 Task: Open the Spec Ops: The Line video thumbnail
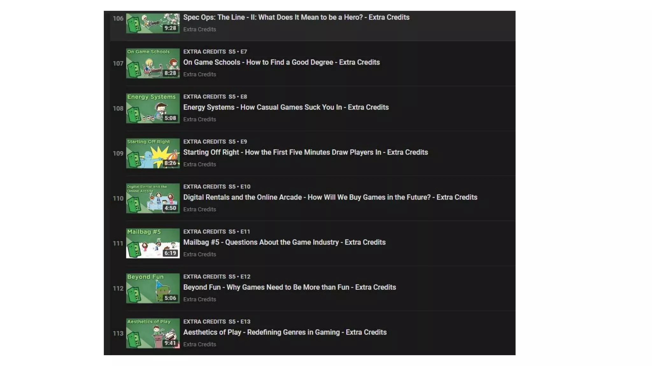[152, 23]
